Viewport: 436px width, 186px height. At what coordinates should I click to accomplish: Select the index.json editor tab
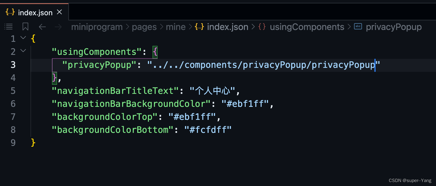pyautogui.click(x=35, y=12)
